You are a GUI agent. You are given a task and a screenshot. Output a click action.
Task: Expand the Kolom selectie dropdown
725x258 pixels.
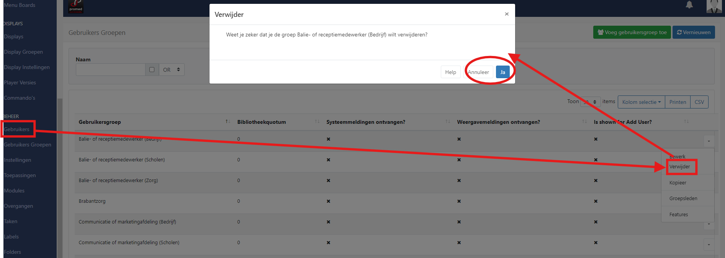click(x=641, y=102)
